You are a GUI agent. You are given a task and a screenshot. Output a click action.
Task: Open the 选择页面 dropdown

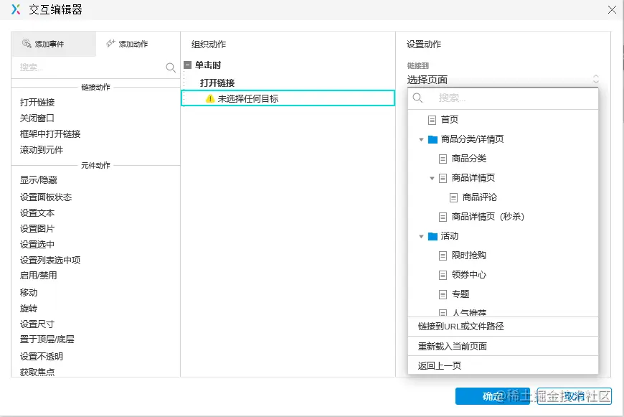(503, 80)
